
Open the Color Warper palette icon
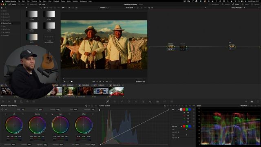(x=115, y=101)
